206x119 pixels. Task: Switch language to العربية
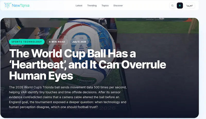pos(190,6)
